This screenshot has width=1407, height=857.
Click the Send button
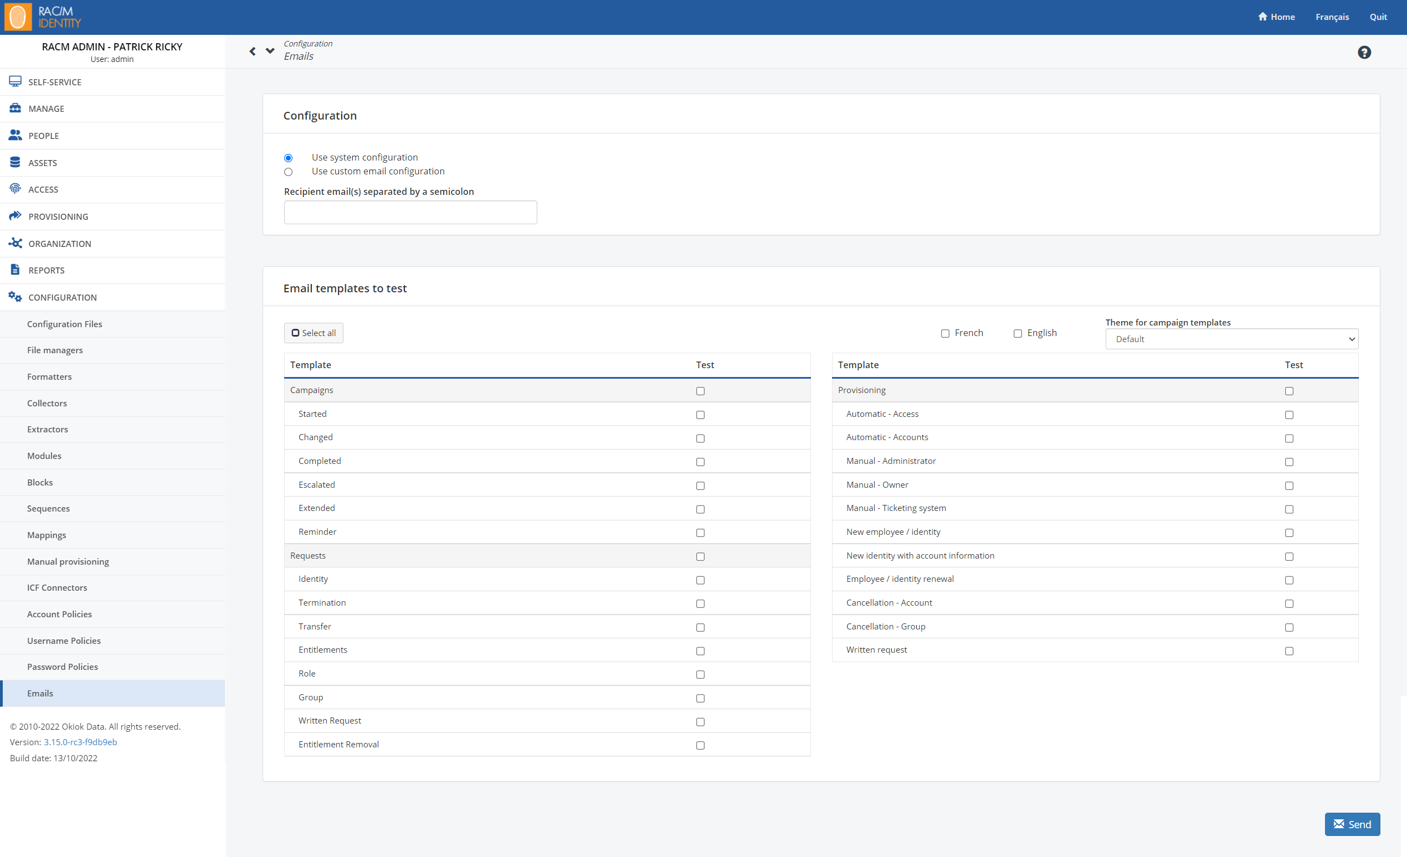[x=1352, y=824]
